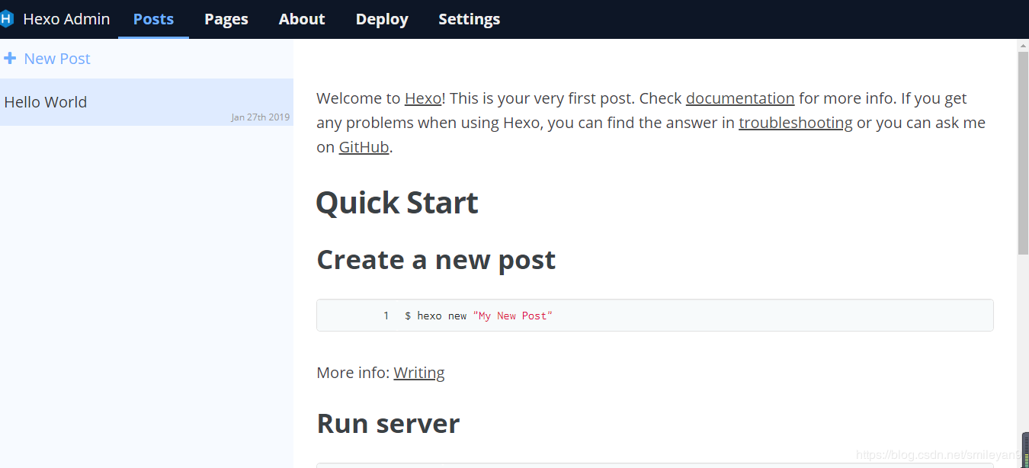
Task: Click the hexo new code block
Action: pyautogui.click(x=654, y=316)
